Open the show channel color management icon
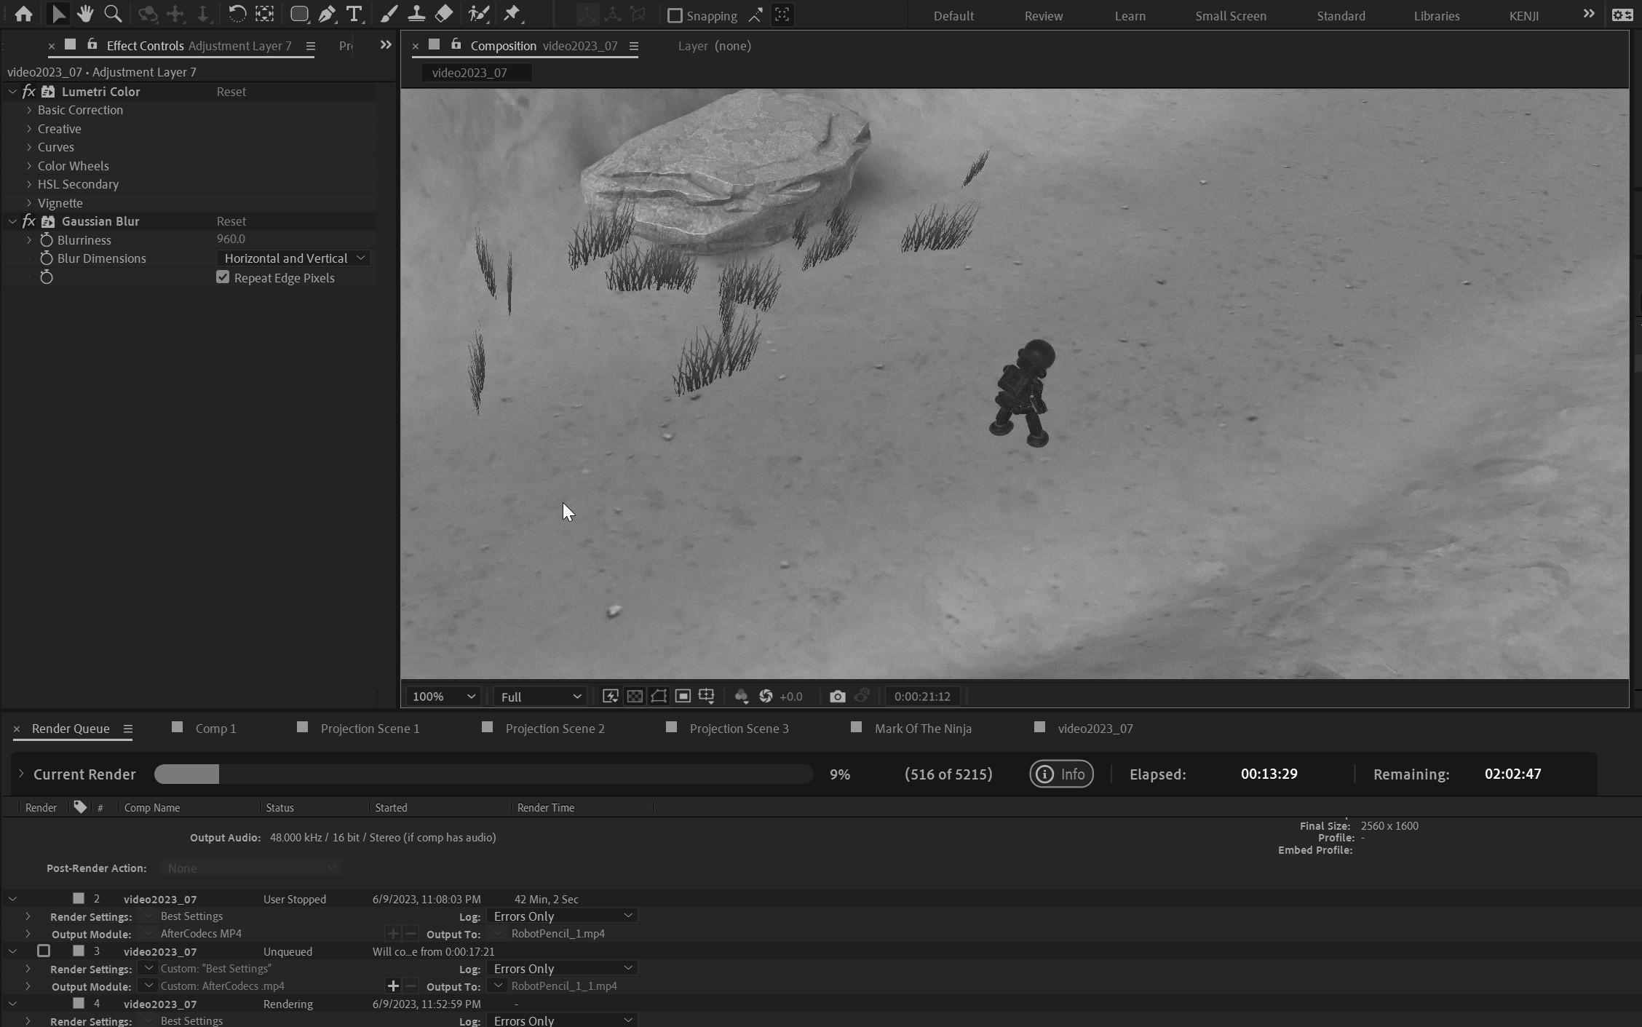 pos(742,697)
